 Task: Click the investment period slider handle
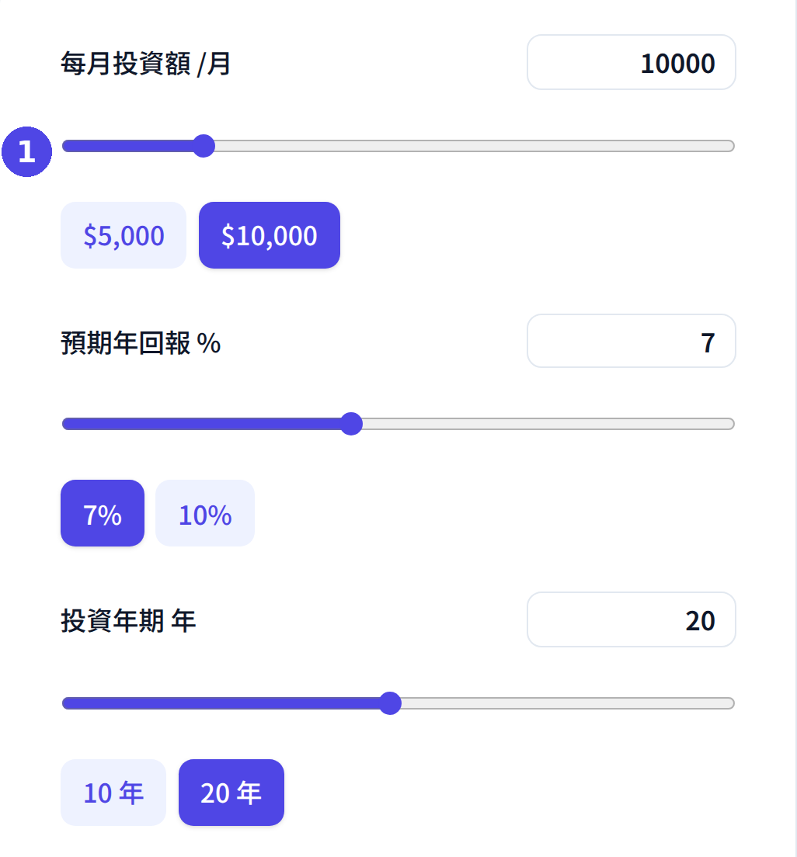[x=390, y=703]
